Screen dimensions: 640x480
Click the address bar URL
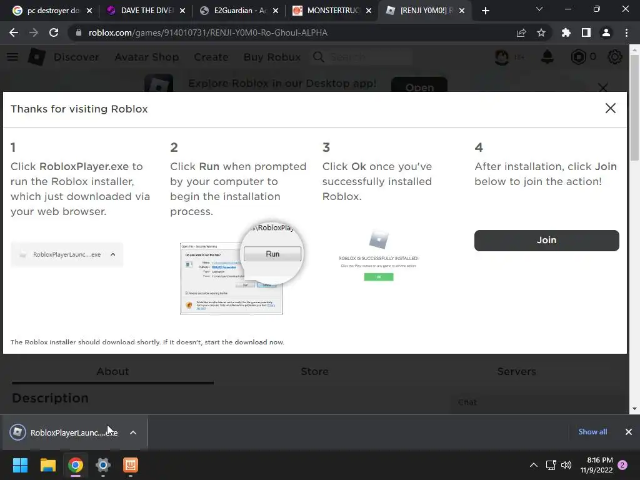pyautogui.click(x=207, y=32)
